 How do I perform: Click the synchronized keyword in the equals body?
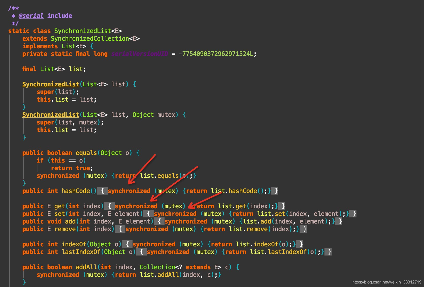pos(58,176)
